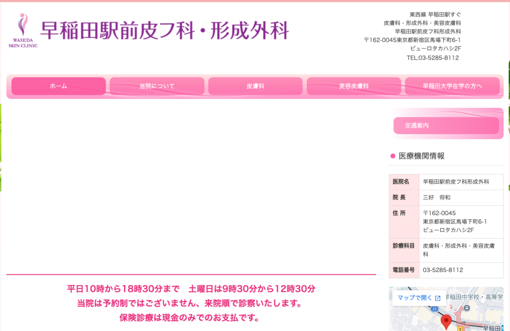Click header text ビューロタカハシ2F

[435, 48]
